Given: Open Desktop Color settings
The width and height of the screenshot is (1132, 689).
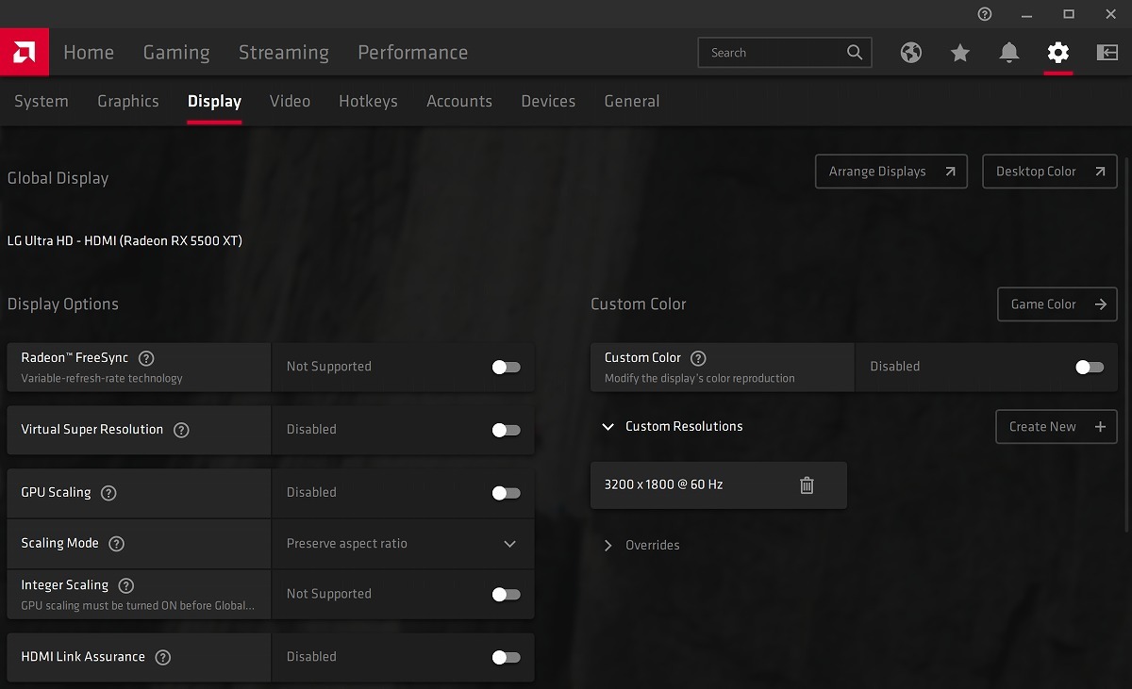Looking at the screenshot, I should [1050, 172].
